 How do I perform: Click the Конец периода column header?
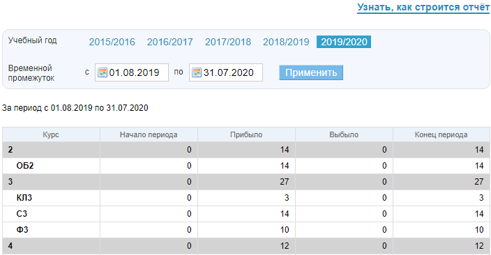point(441,134)
